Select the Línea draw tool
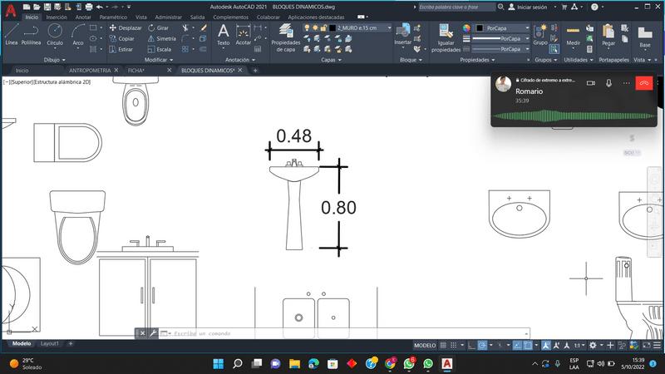The width and height of the screenshot is (665, 374). [12, 35]
